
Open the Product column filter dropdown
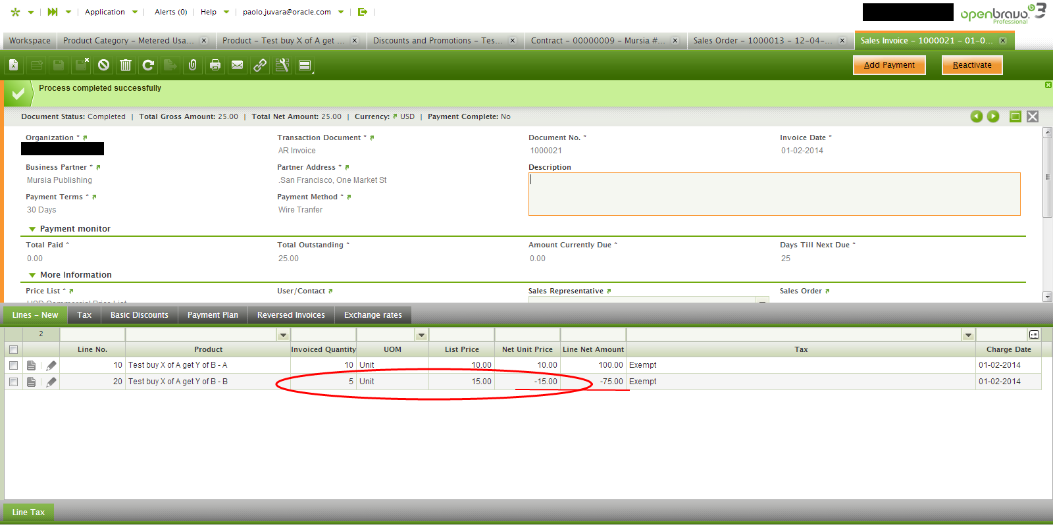283,335
